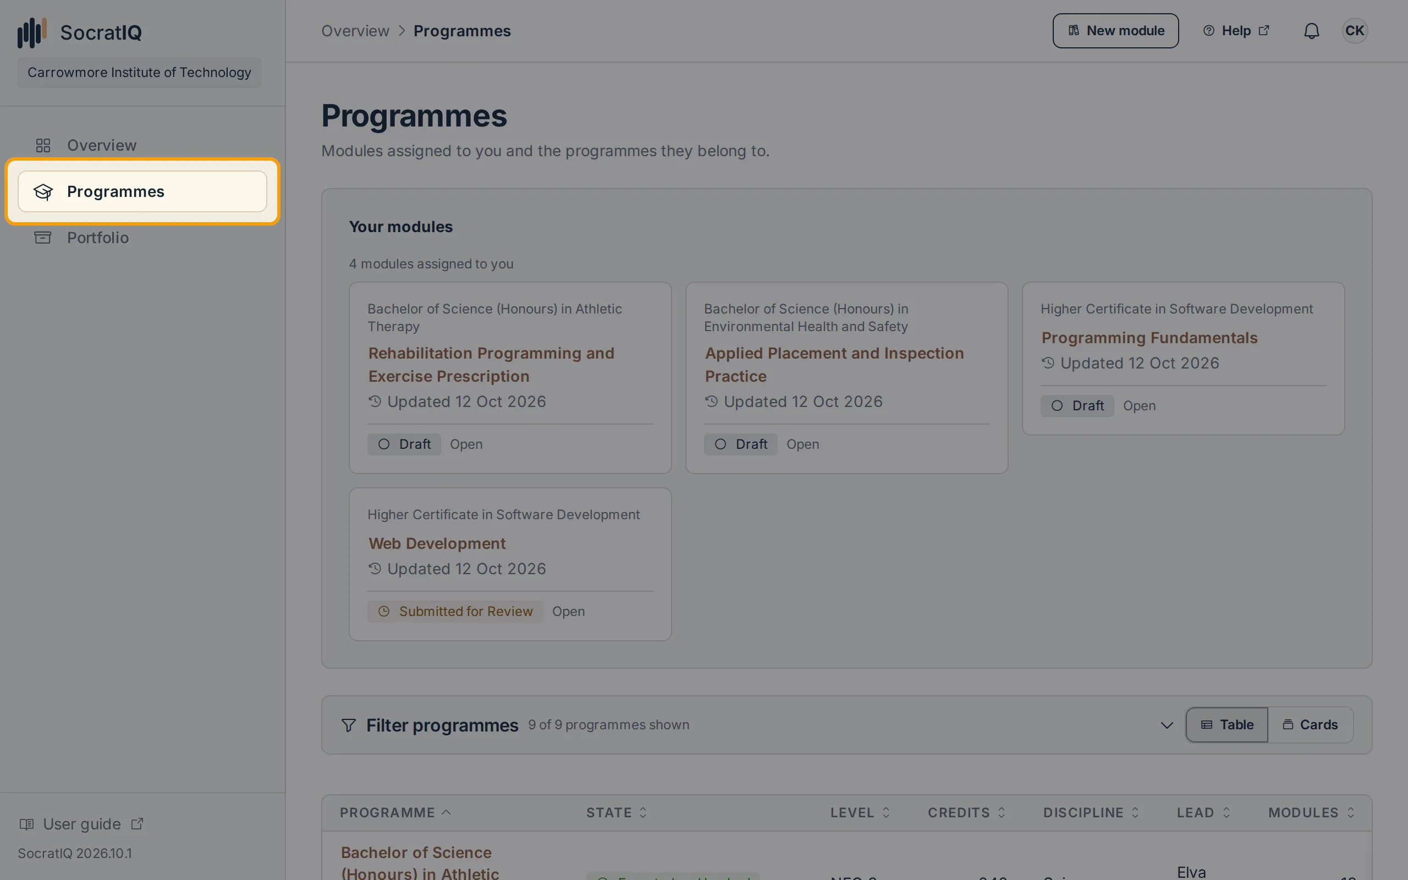1408x880 pixels.
Task: Click the Help external-link icon
Action: 1264,30
